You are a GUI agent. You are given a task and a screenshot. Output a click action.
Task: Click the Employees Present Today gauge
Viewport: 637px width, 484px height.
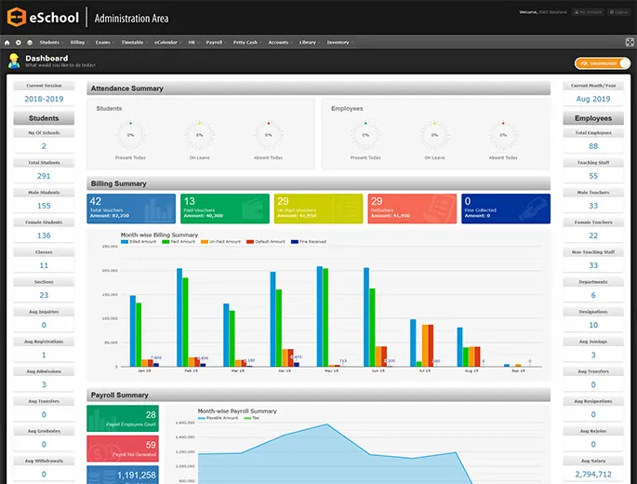[365, 135]
